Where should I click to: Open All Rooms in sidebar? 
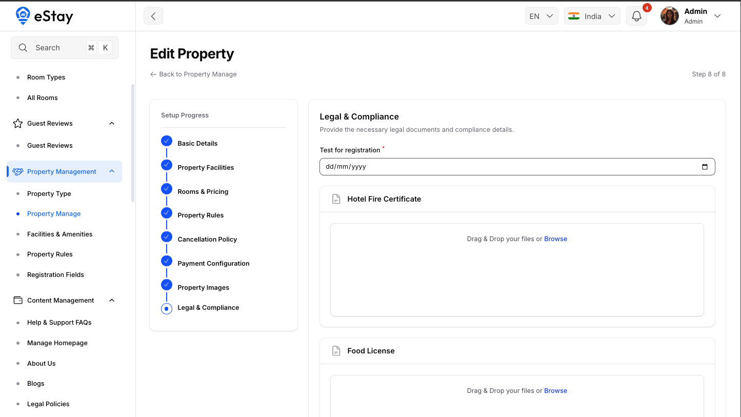(x=43, y=98)
